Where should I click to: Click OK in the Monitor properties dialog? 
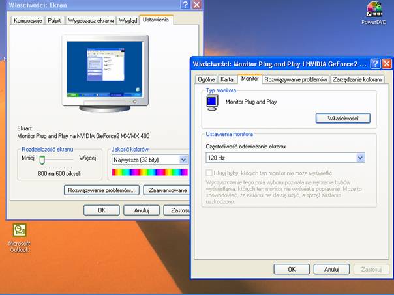click(x=292, y=269)
